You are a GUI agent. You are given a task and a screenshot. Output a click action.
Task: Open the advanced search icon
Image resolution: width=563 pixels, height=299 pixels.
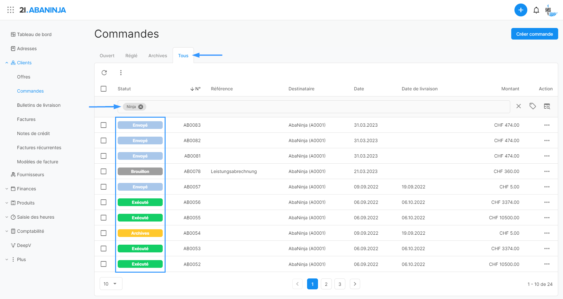pyautogui.click(x=547, y=106)
